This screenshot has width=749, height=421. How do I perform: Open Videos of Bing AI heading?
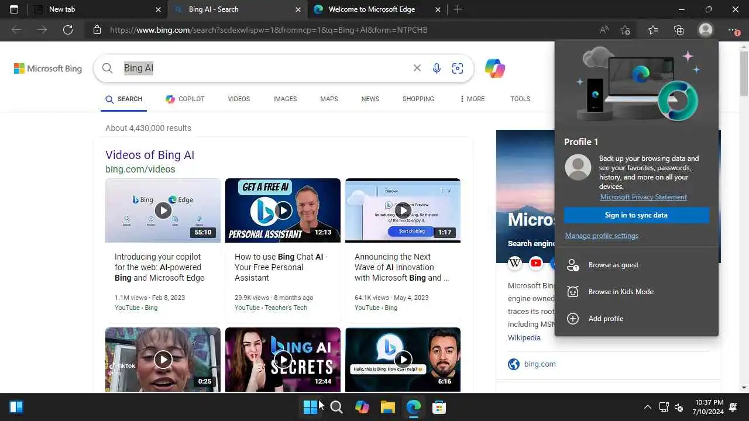[x=150, y=155]
